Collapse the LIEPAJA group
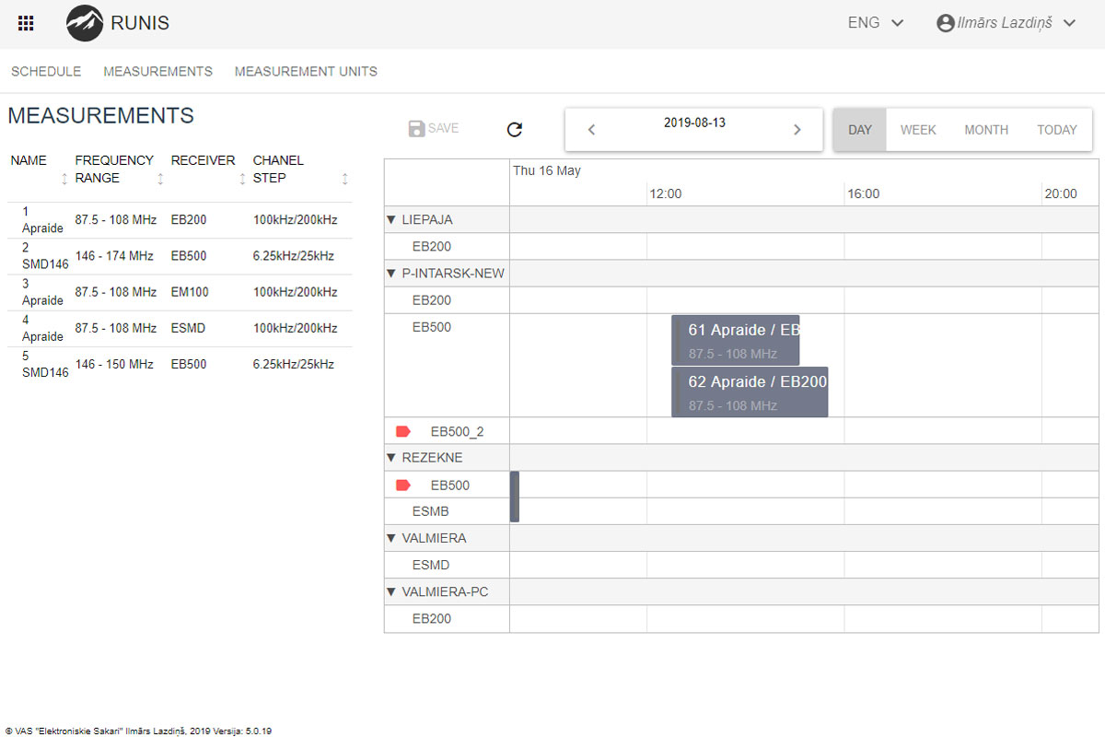Viewport: 1105px width, 737px height. [x=391, y=220]
